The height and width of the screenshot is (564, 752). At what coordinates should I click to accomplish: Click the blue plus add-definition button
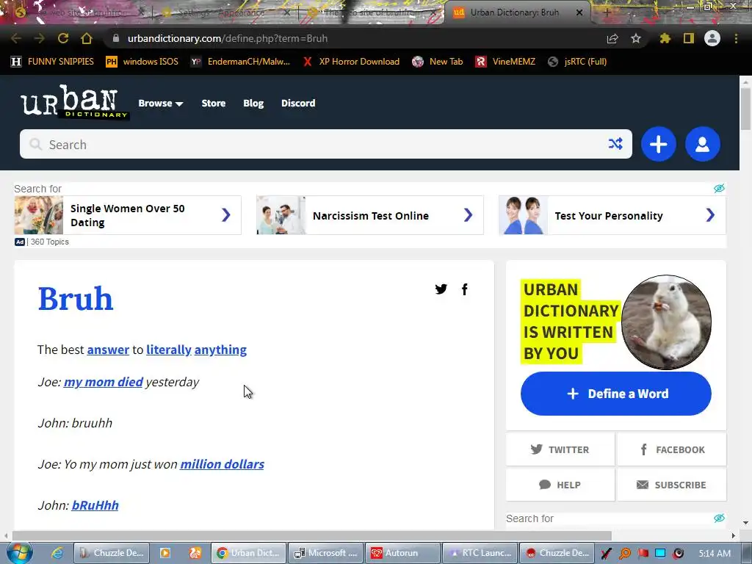(x=659, y=144)
